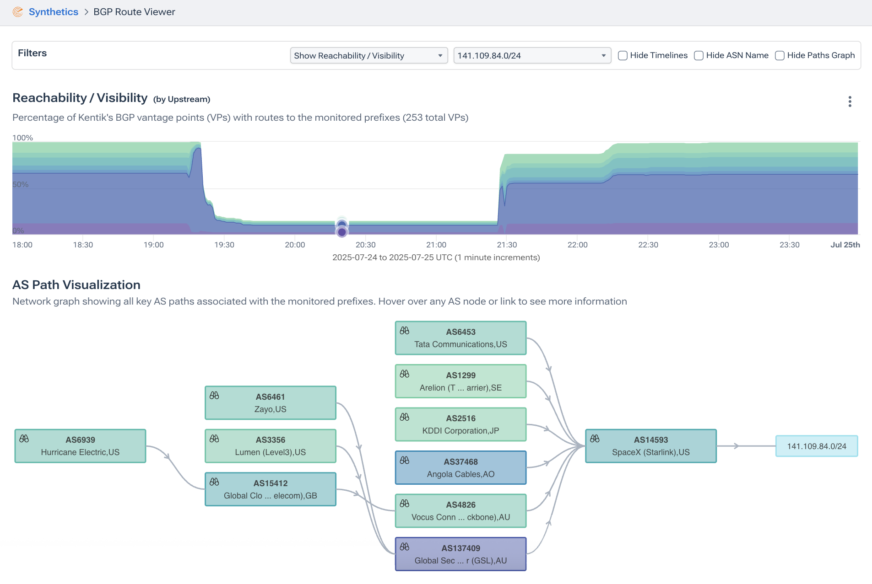Enable the Hide Paths Graph checkbox
The image size is (872, 584).
point(780,55)
